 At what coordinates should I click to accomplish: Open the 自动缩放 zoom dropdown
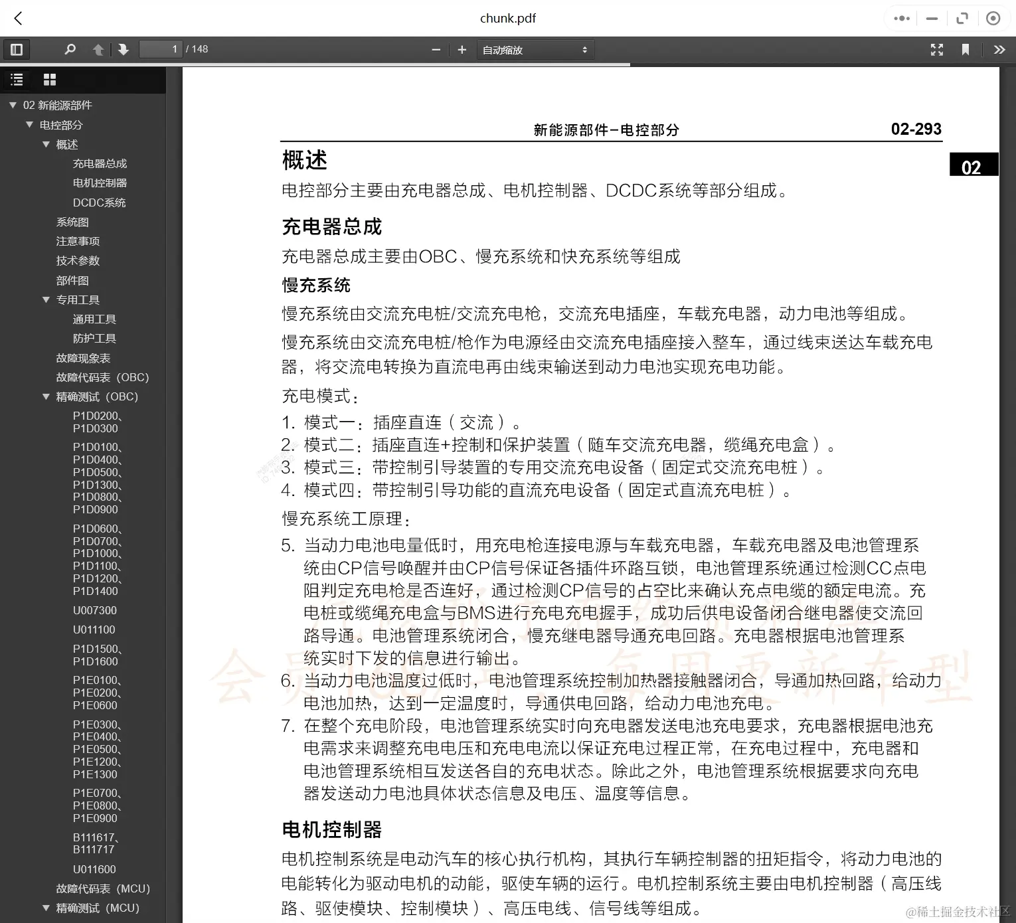[x=535, y=49]
